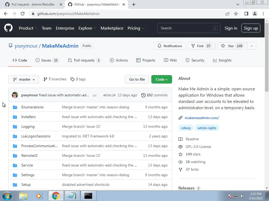The image size is (269, 201).
Task: Launch media player taskbar icon
Action: tap(39, 196)
